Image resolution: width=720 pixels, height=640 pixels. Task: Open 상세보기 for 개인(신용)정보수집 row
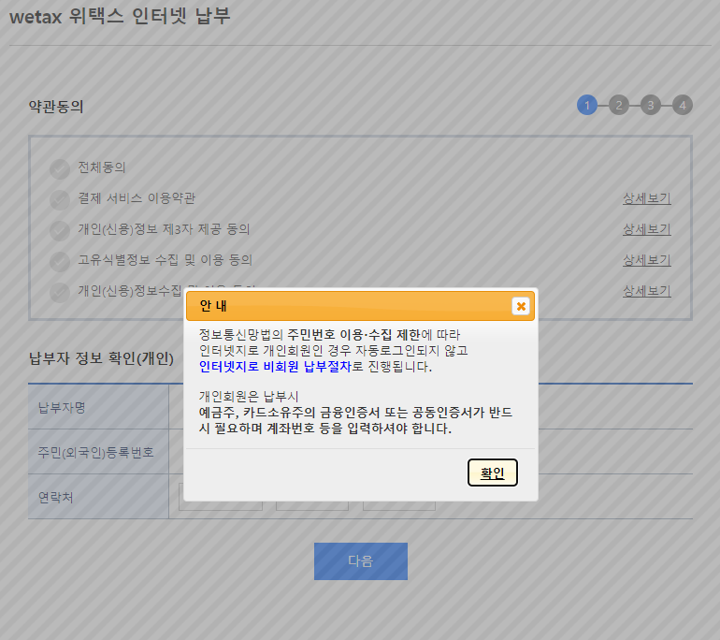(646, 291)
